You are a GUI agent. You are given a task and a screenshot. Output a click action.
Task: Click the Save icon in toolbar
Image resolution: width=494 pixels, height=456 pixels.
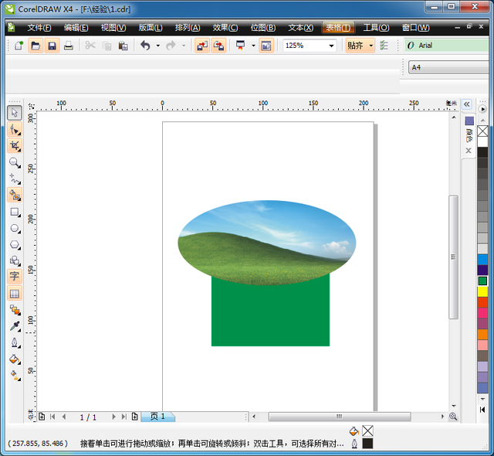click(52, 46)
